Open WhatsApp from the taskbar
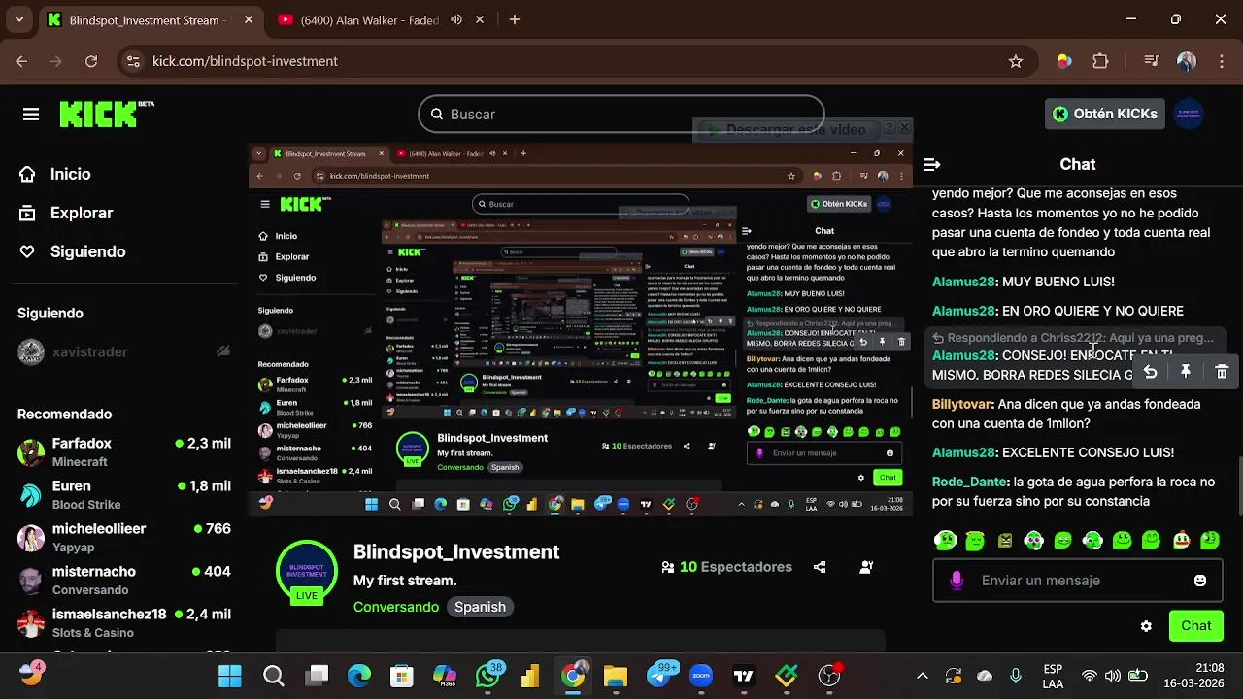The image size is (1243, 699). (488, 676)
